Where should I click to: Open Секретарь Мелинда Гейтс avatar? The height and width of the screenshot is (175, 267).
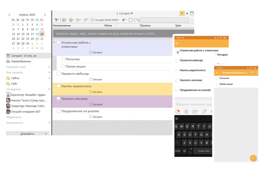(x=8, y=106)
